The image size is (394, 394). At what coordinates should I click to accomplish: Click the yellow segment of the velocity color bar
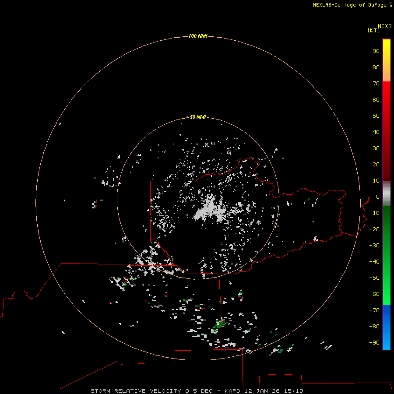click(x=387, y=60)
